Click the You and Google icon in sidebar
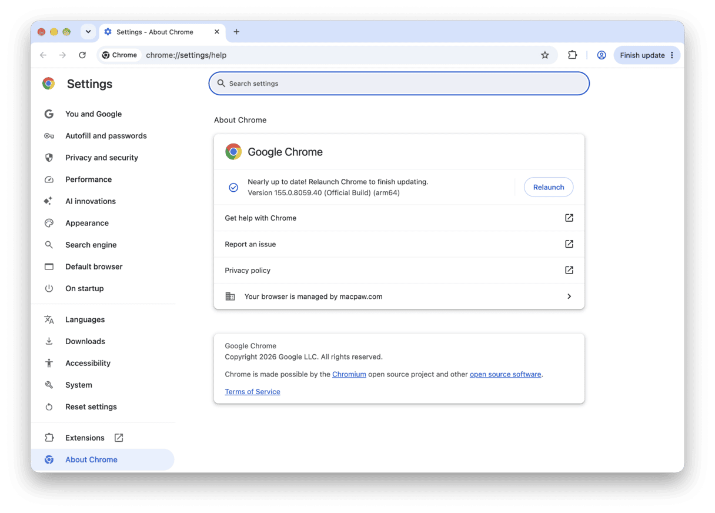Screen dimensions: 715x513 click(x=49, y=114)
